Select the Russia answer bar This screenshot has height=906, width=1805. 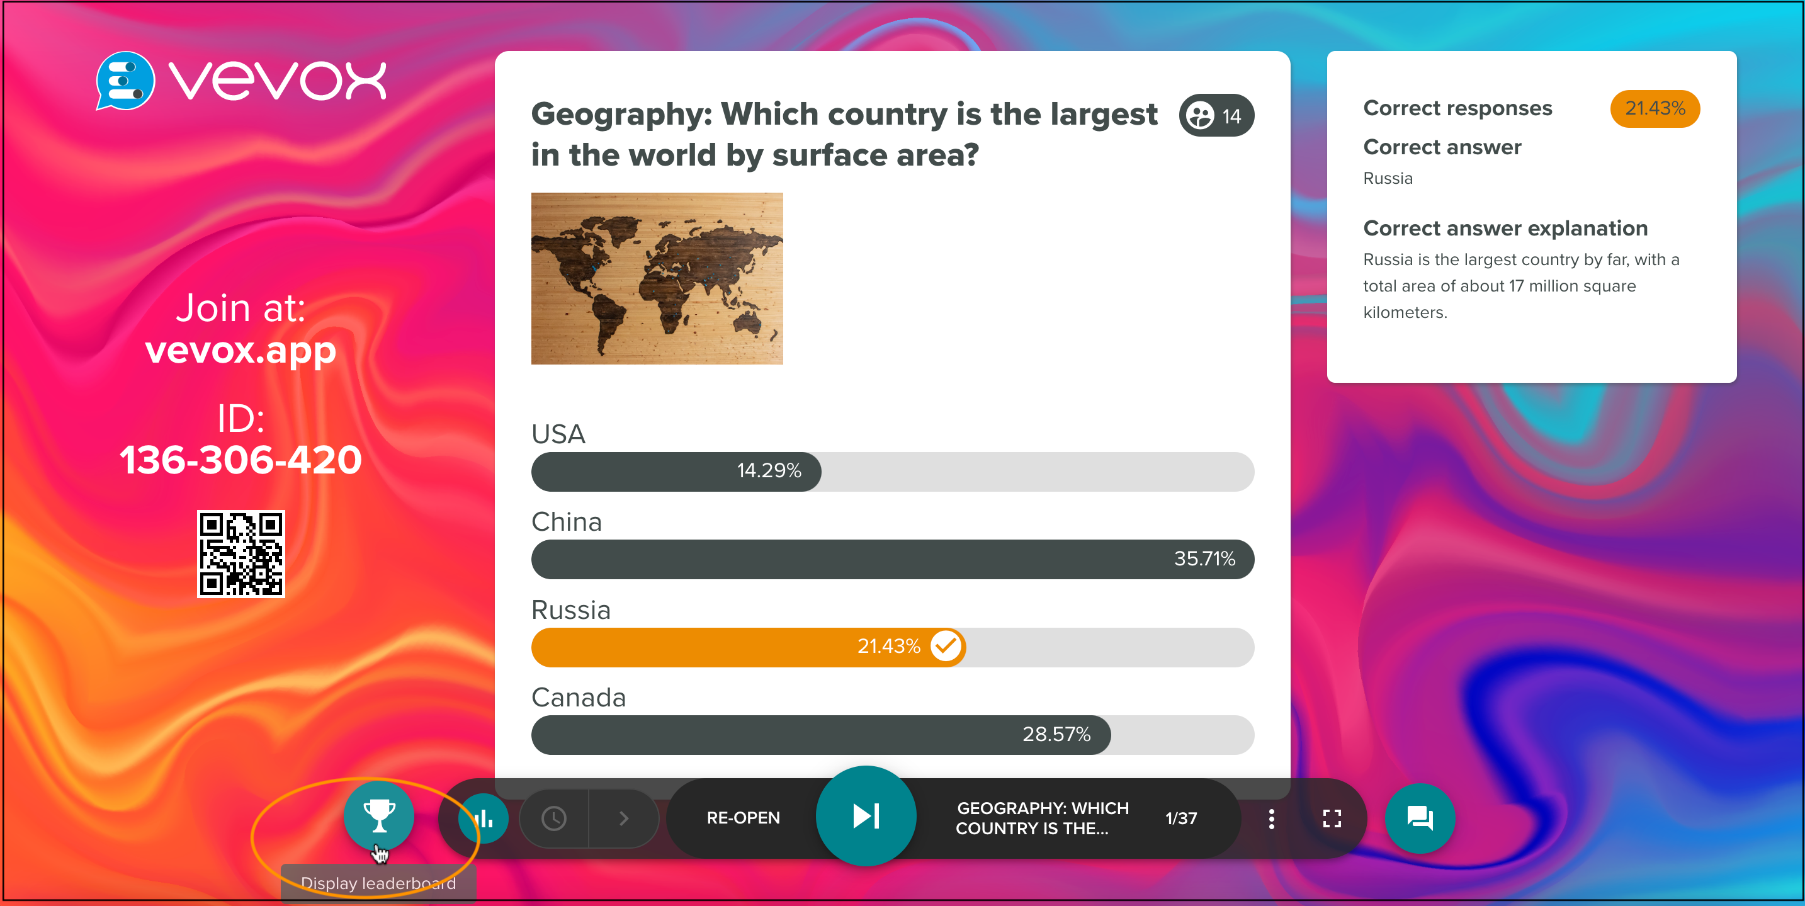tap(889, 647)
